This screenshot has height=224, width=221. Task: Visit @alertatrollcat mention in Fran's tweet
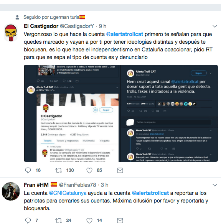click(150, 193)
